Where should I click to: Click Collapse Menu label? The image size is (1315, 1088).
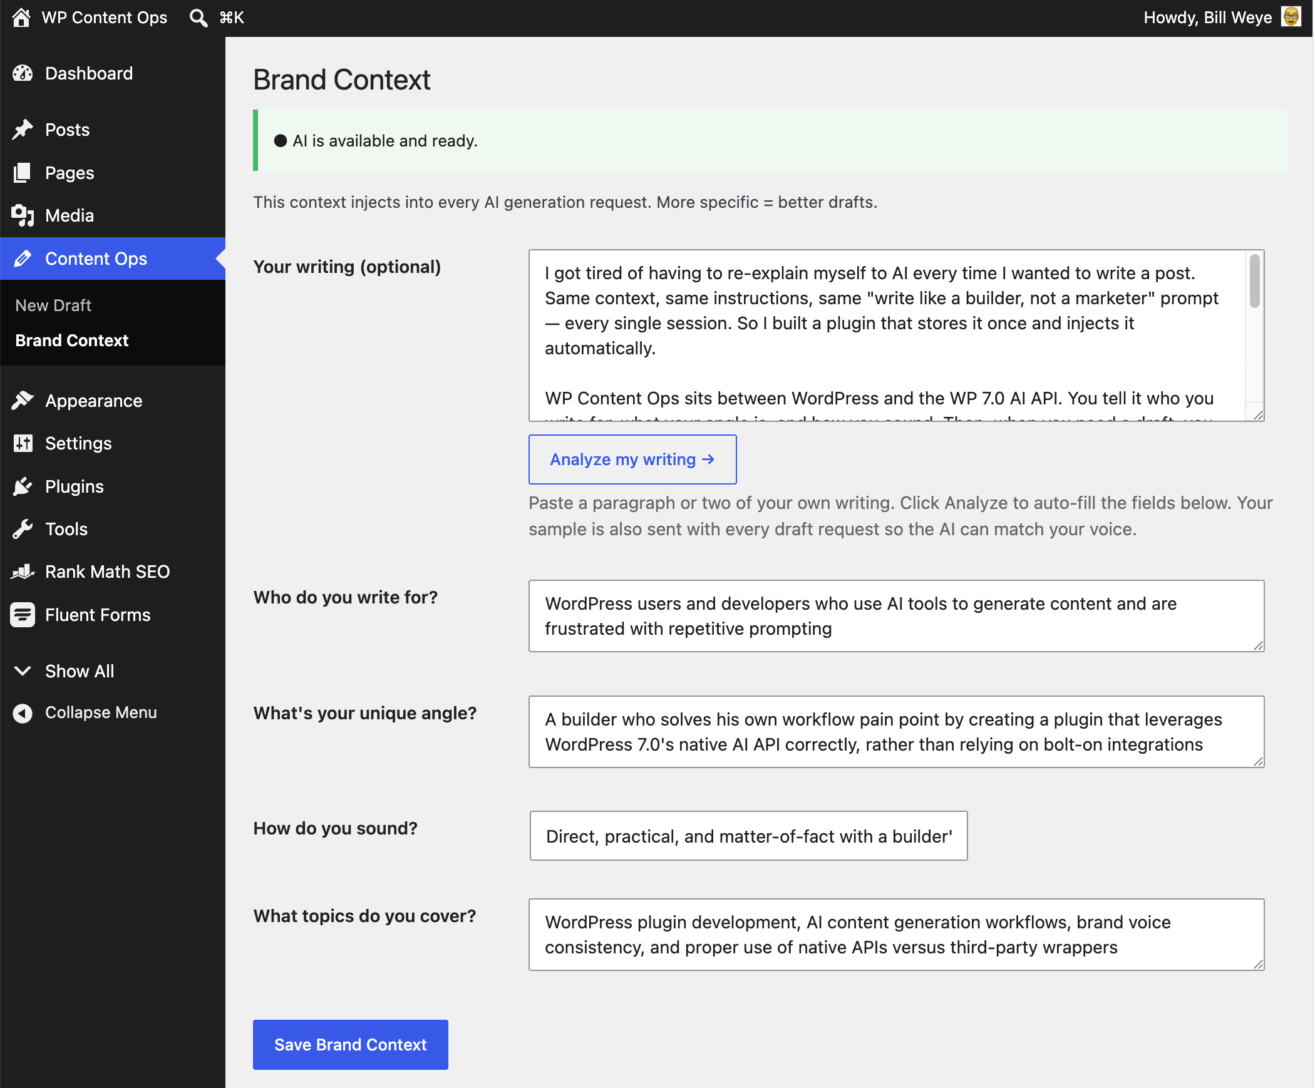[x=101, y=712]
